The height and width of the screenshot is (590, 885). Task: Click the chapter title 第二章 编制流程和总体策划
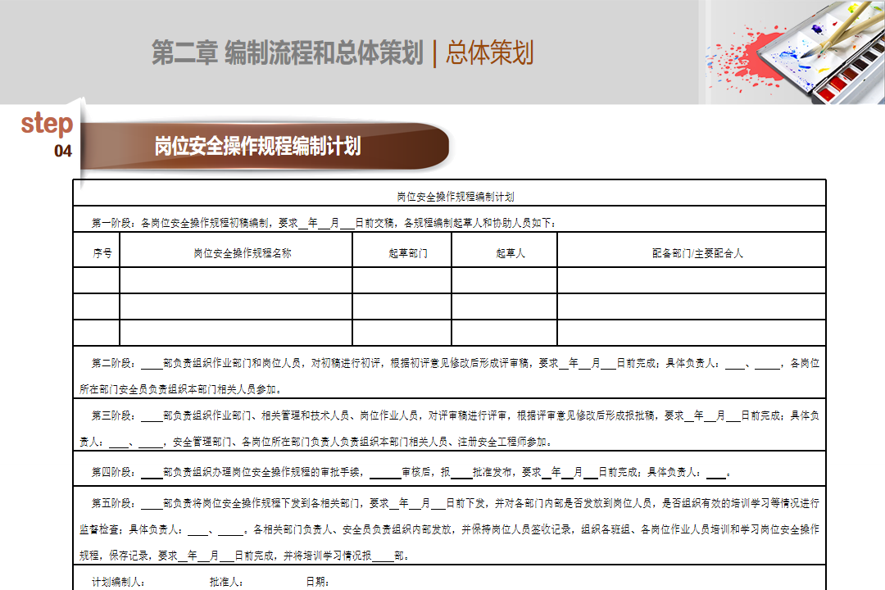pos(287,53)
